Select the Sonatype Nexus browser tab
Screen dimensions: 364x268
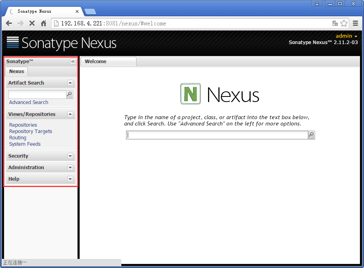[x=44, y=12]
